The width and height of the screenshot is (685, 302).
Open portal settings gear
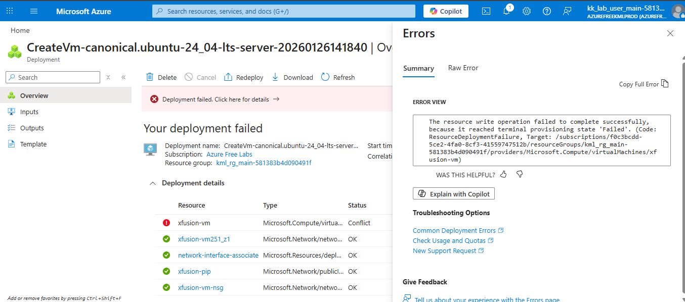click(527, 11)
